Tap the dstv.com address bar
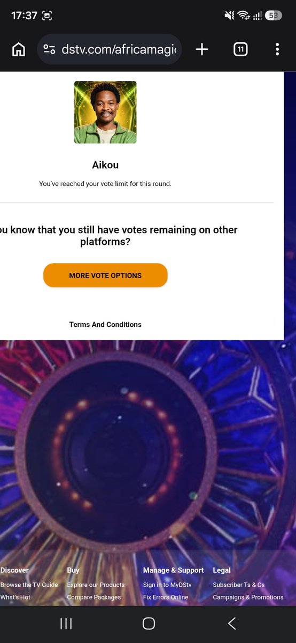The image size is (296, 643). [110, 50]
